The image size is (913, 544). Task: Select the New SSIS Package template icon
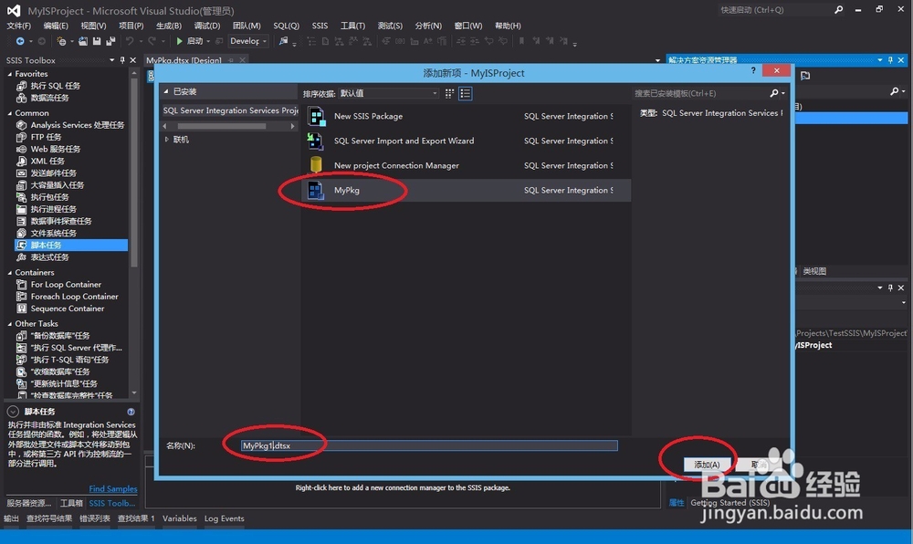click(x=316, y=116)
